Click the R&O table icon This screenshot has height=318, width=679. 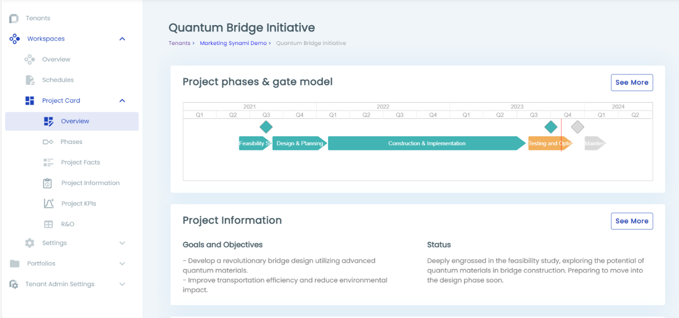tap(48, 224)
